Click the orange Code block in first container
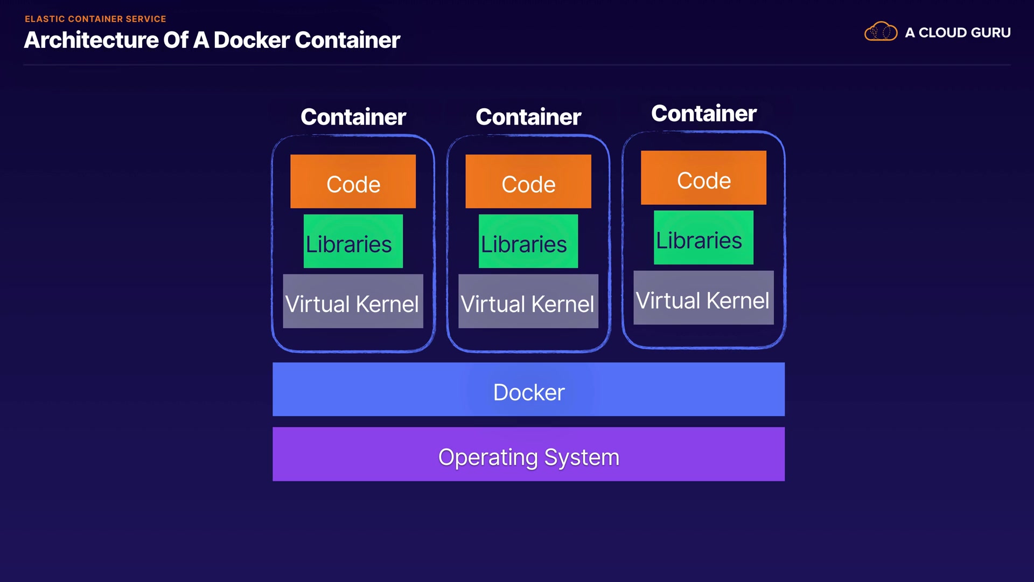Screen dimensions: 1034x582 click(353, 182)
